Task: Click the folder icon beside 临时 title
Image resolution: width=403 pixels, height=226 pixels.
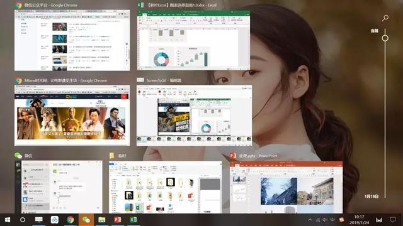Action: (x=112, y=156)
